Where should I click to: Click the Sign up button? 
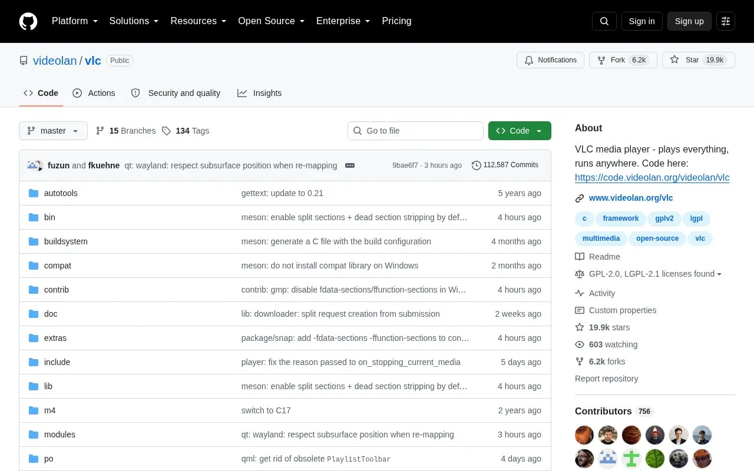[689, 21]
